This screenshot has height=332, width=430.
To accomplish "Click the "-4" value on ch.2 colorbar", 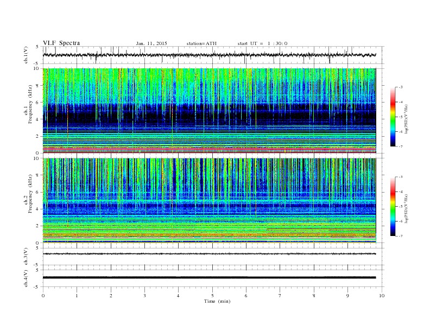I will tap(401, 191).
